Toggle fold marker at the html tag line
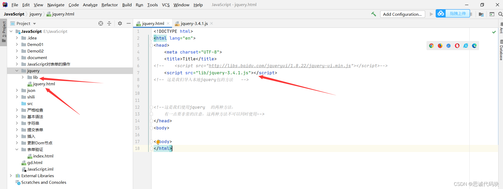Viewport: 503px width, 189px height. [151, 38]
